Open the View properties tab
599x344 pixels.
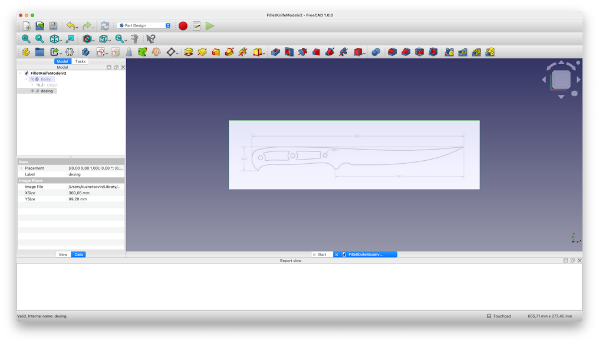tap(63, 254)
